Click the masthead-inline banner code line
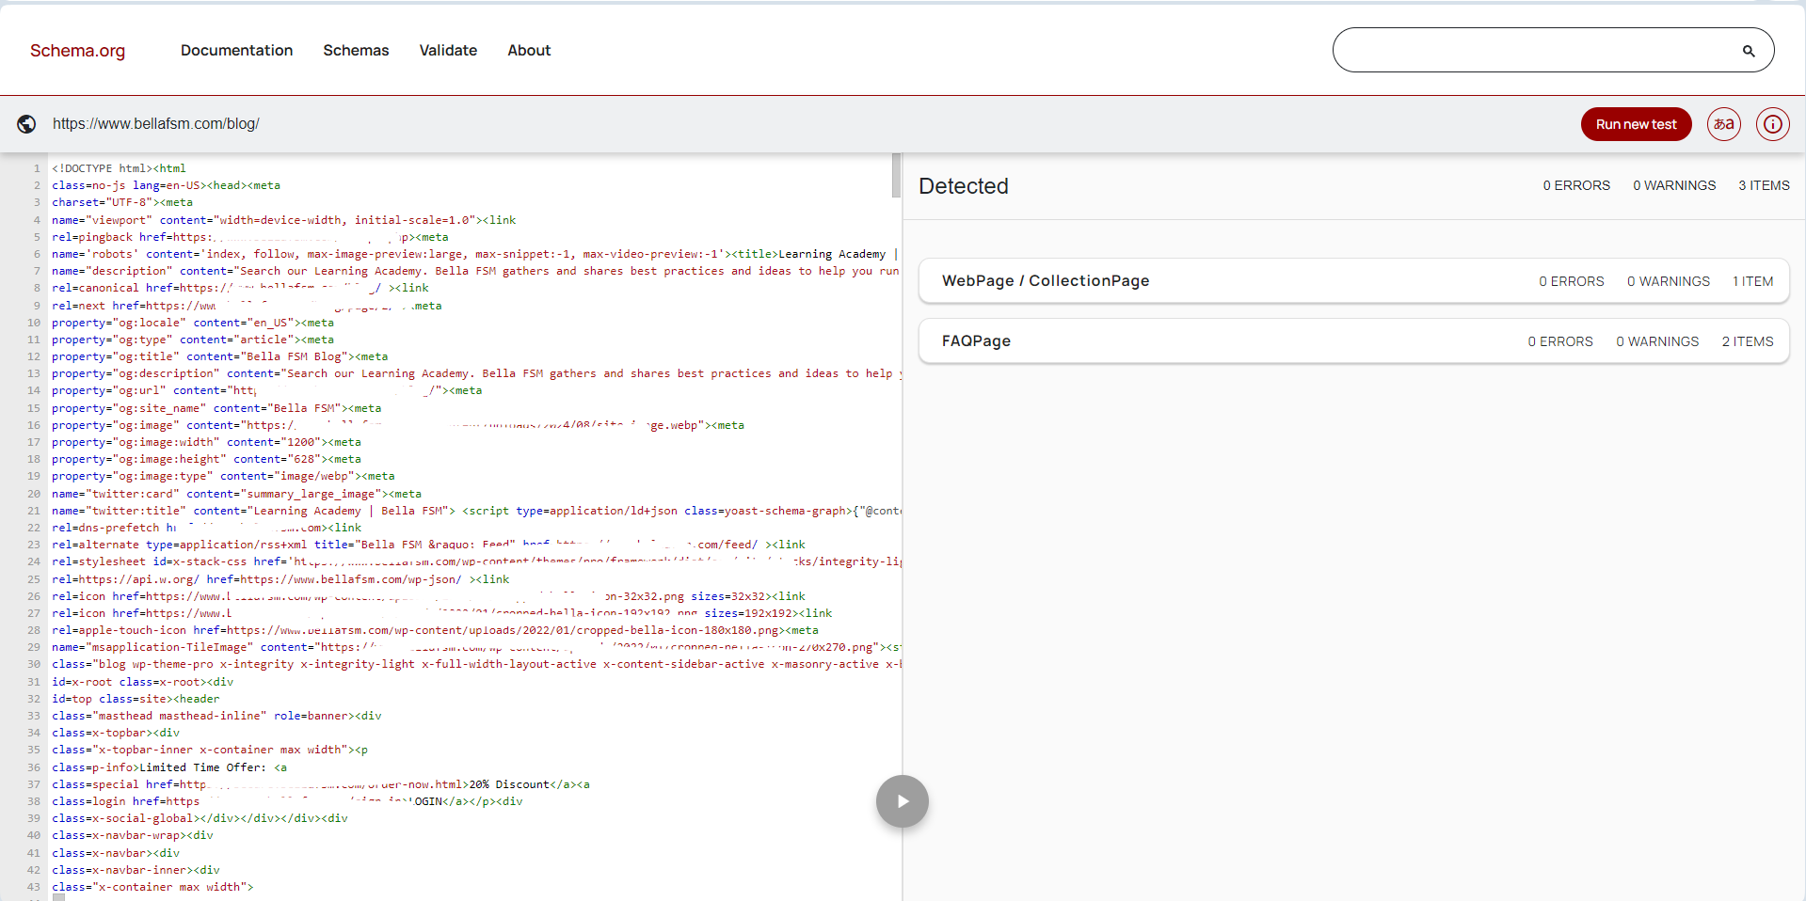1806x901 pixels. coord(216,716)
